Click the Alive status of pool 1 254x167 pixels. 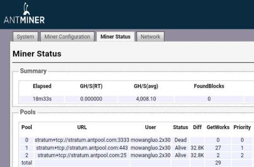(x=181, y=148)
